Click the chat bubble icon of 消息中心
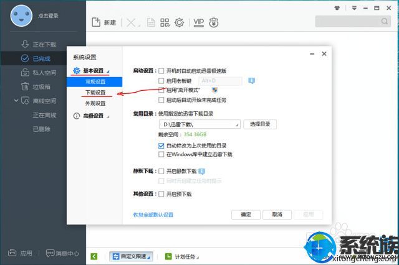Image resolution: width=399 pixels, height=265 pixels. (50, 253)
